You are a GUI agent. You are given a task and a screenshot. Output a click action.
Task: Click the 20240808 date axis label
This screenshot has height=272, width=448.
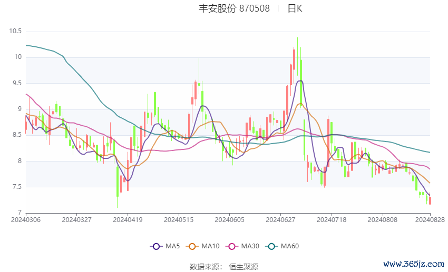[x=382, y=220]
